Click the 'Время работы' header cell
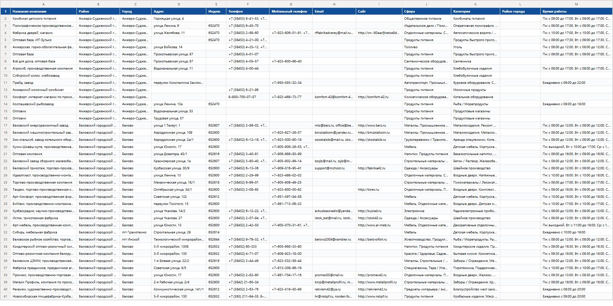This screenshot has width=613, height=306. coord(576,12)
